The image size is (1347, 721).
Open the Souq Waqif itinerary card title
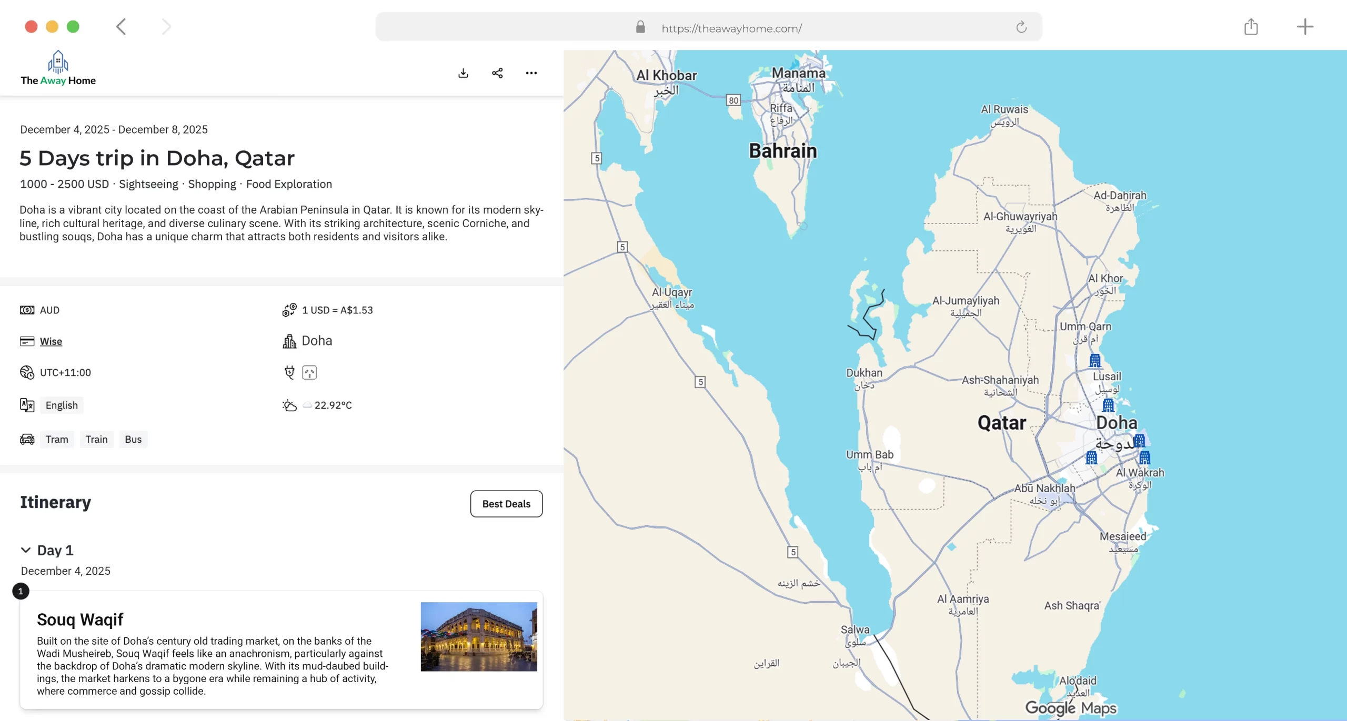click(80, 620)
